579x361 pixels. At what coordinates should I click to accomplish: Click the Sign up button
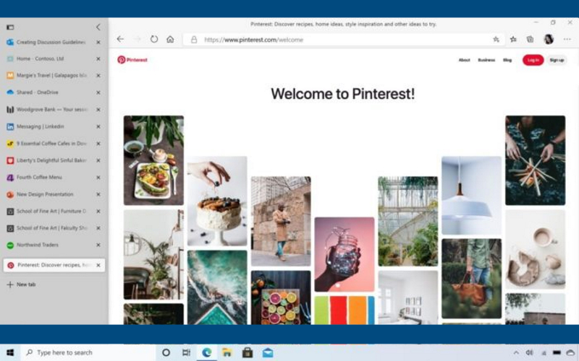click(556, 60)
